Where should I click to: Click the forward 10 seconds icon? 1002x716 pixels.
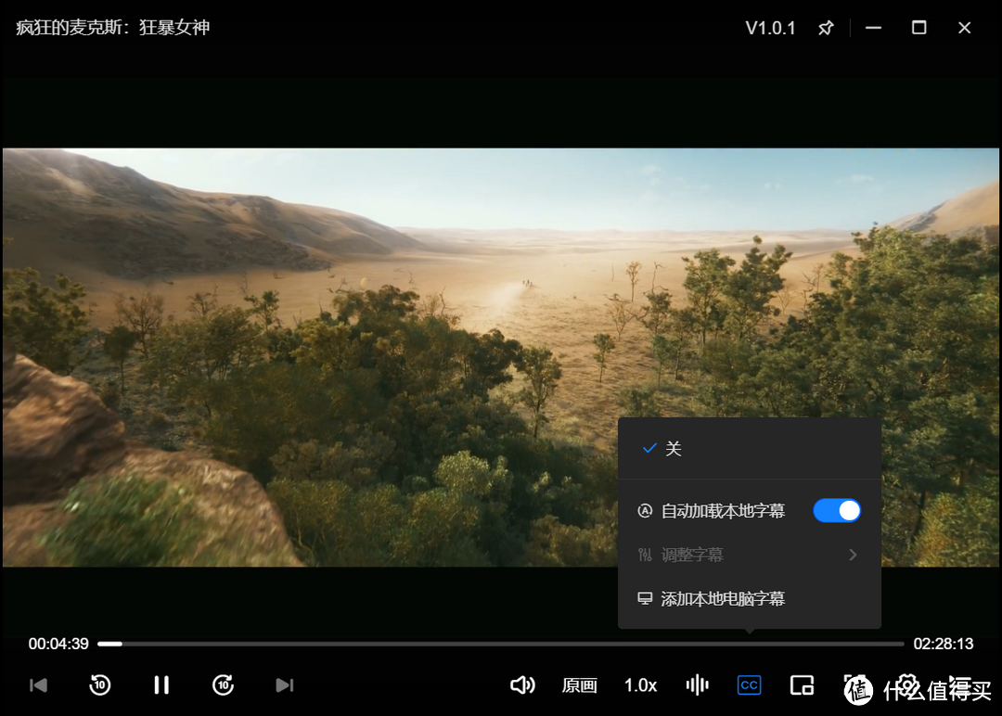pyautogui.click(x=223, y=684)
